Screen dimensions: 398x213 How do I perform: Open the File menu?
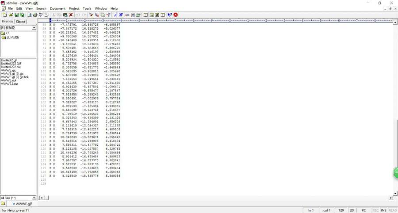point(10,8)
